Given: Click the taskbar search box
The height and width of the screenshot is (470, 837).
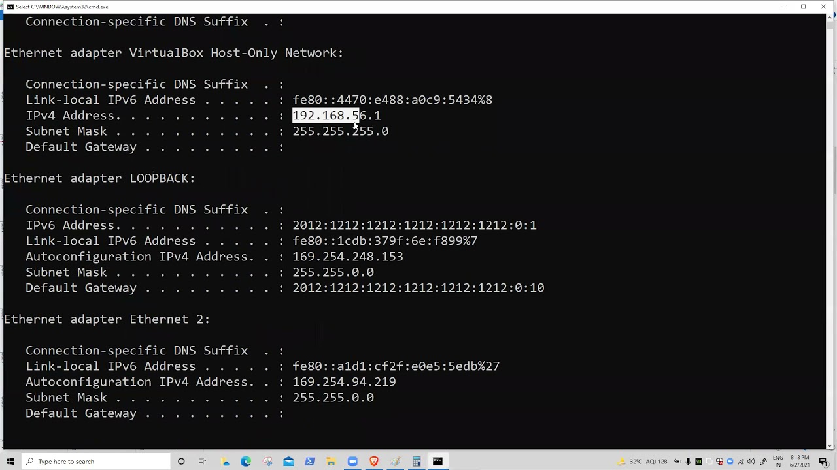Looking at the screenshot, I should click(96, 462).
